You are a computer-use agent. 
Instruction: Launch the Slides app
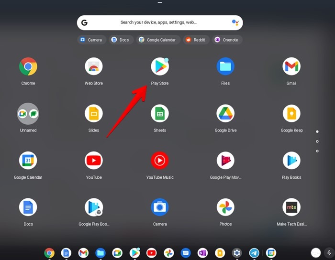tap(94, 113)
